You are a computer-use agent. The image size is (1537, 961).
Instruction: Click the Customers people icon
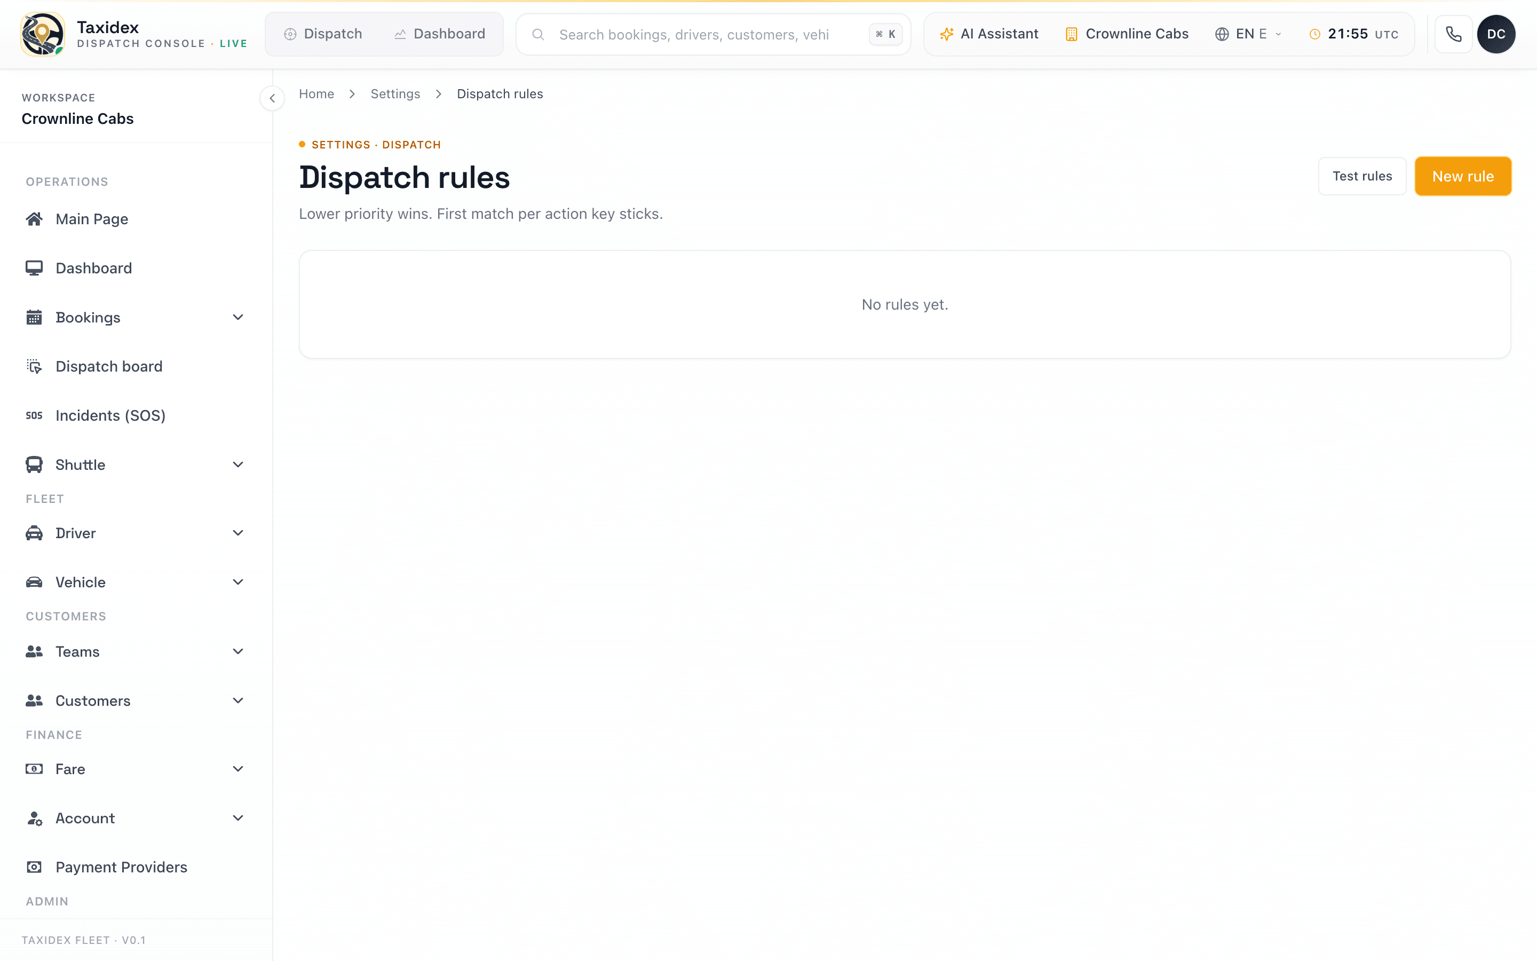(x=34, y=700)
